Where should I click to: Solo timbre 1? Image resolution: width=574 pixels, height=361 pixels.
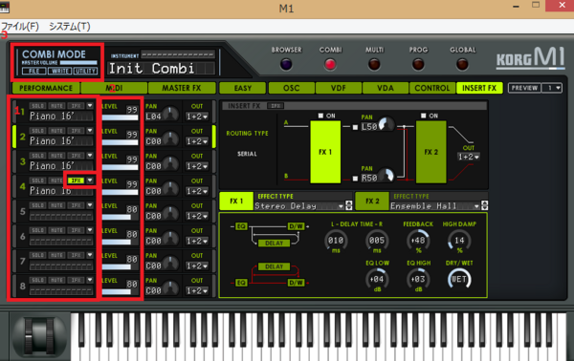tap(37, 106)
